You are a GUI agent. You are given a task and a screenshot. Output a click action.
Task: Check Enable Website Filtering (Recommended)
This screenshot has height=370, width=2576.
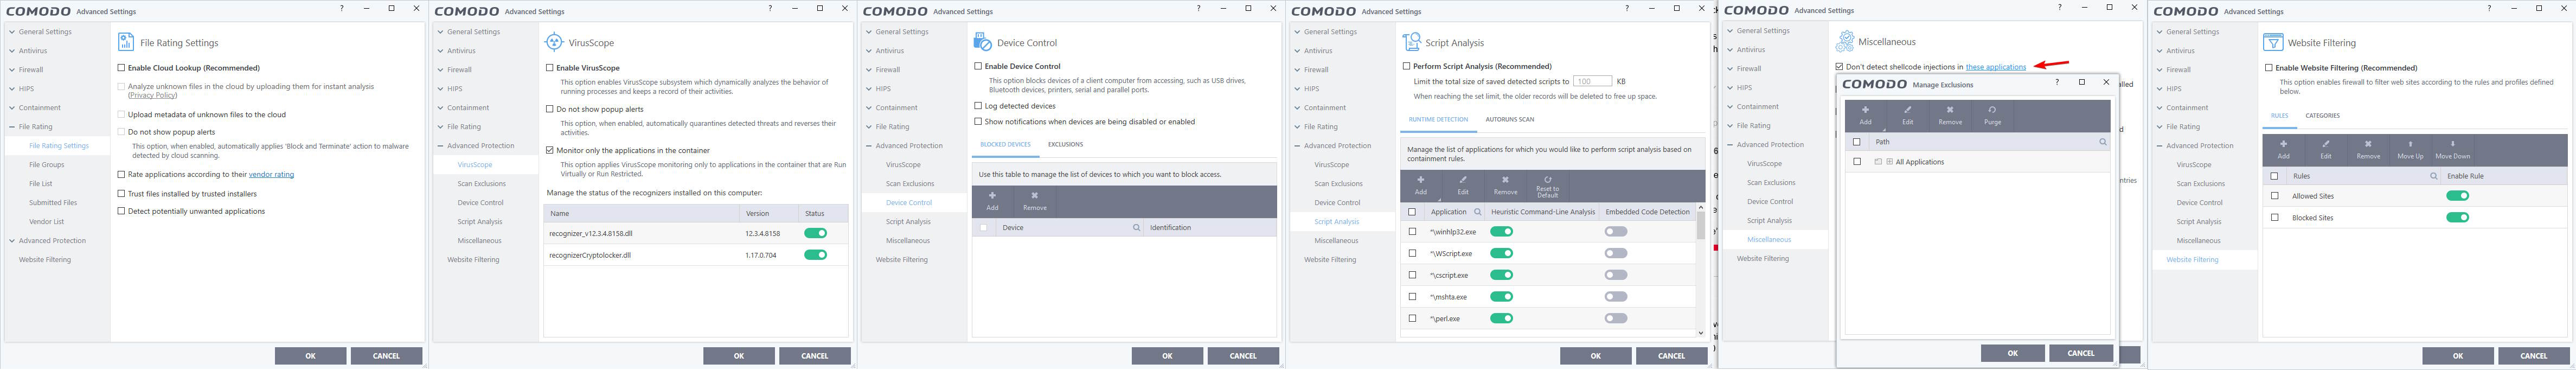click(x=2269, y=68)
